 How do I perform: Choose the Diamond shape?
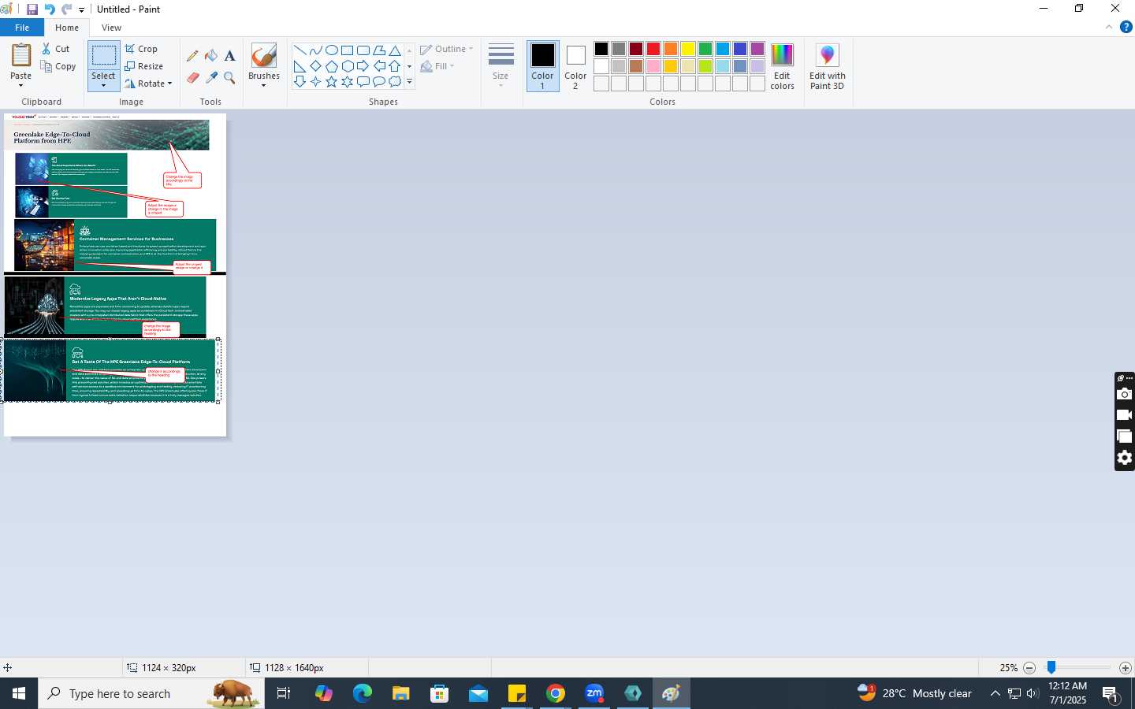pyautogui.click(x=315, y=66)
